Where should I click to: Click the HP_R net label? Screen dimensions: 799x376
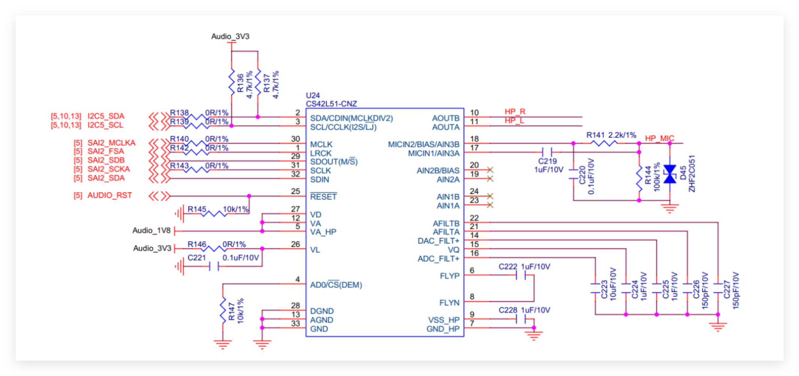tap(515, 112)
